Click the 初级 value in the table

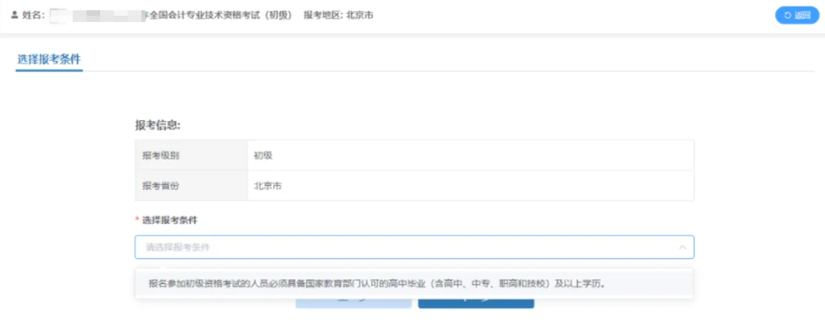264,155
